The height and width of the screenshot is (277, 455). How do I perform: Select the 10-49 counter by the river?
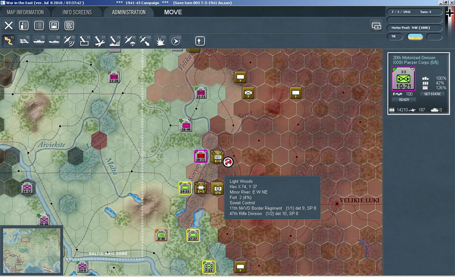[44, 220]
